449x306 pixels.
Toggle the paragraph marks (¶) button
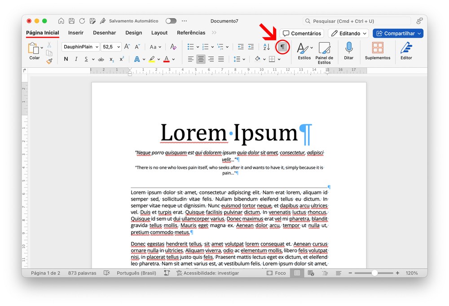(282, 47)
